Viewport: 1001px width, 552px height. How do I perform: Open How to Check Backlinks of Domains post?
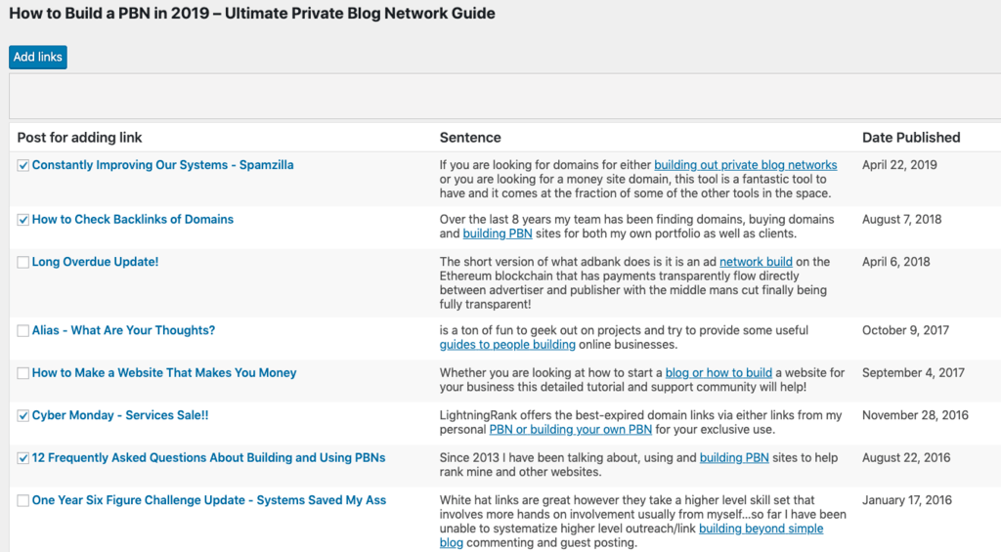[133, 219]
